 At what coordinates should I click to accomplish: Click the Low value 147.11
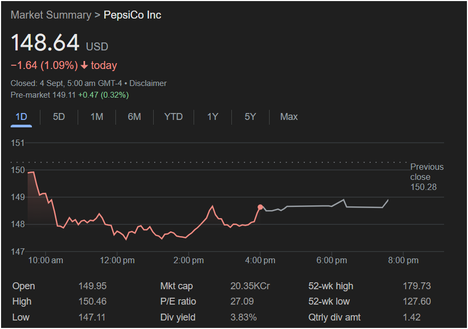[91, 317]
